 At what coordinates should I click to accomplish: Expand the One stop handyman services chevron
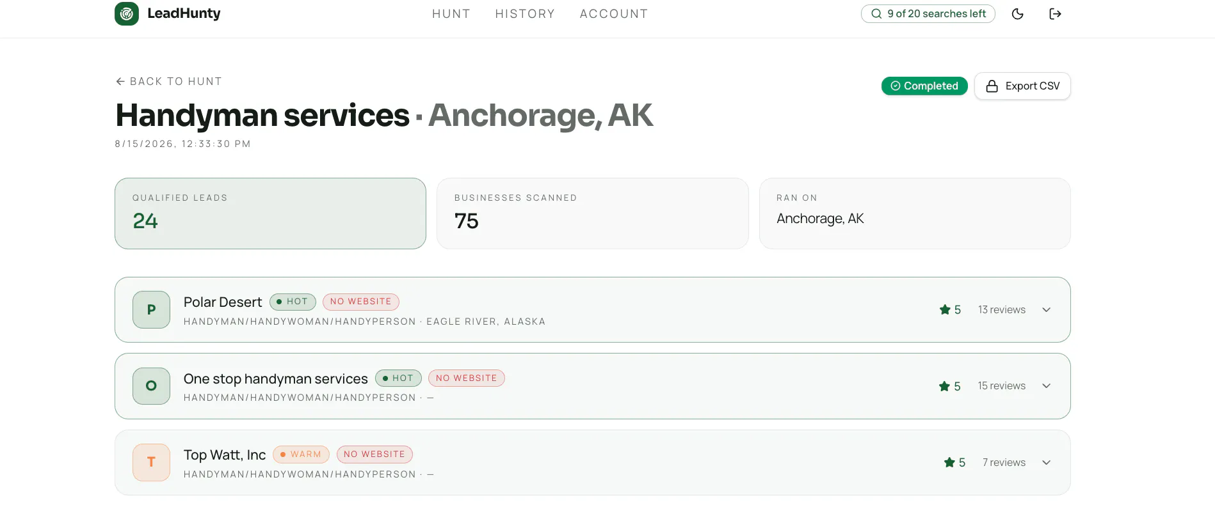[x=1047, y=386]
